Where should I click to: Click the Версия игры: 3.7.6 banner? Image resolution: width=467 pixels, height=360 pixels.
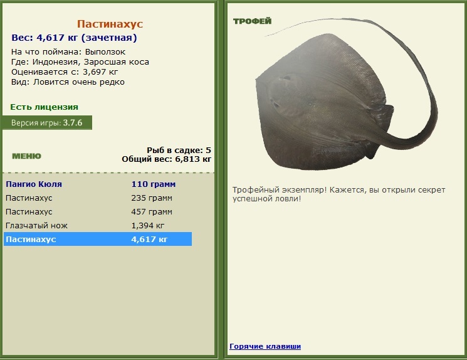(x=47, y=123)
